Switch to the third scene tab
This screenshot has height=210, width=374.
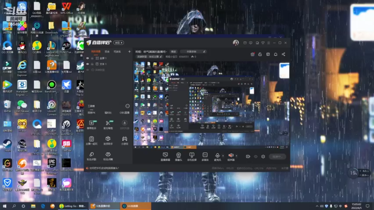click(x=117, y=51)
